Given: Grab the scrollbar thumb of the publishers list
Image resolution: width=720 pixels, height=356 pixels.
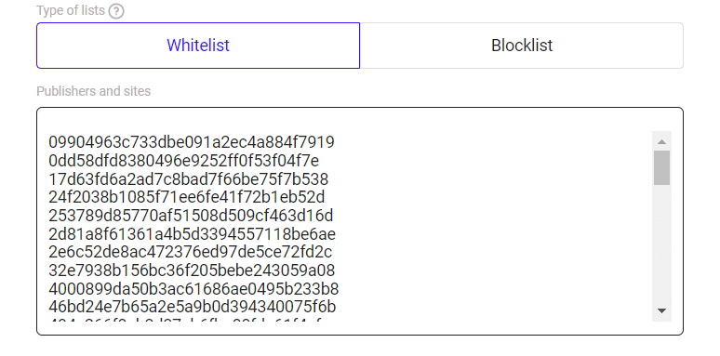Looking at the screenshot, I should coord(661,168).
